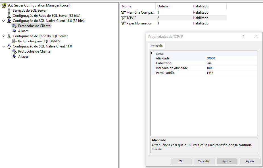Image resolution: width=263 pixels, height=168 pixels.
Task: Click the Geral group header label
Action: pos(160,54)
